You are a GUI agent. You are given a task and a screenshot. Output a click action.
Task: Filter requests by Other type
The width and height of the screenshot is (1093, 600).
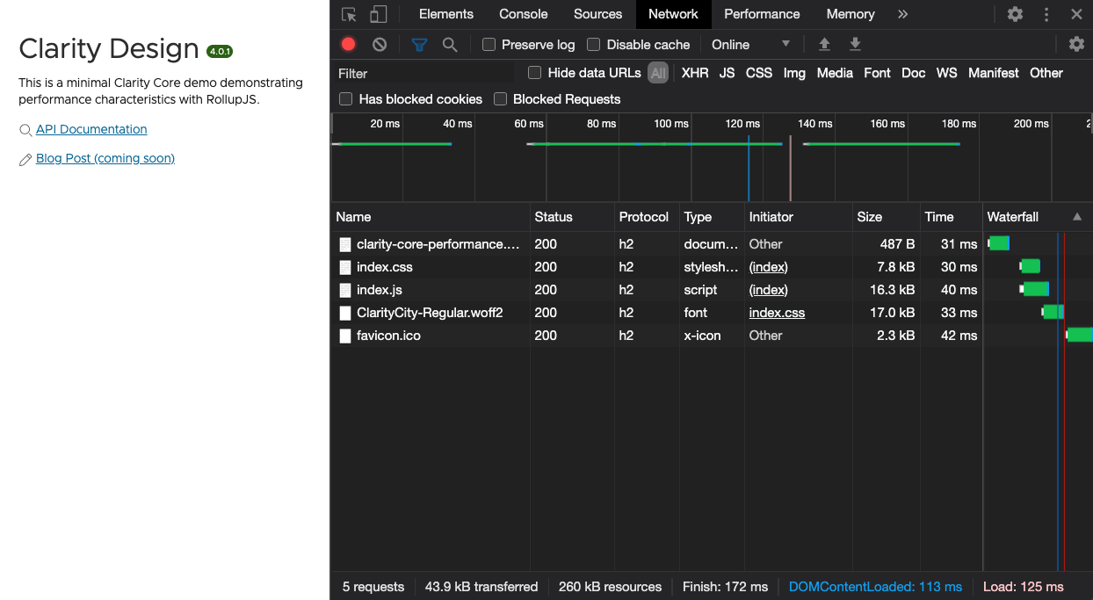tap(1046, 73)
